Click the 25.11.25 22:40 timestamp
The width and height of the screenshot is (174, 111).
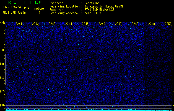coord(14,13)
